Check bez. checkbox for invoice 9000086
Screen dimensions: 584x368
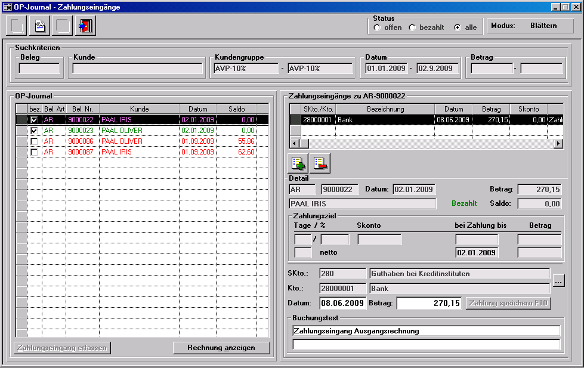35,141
